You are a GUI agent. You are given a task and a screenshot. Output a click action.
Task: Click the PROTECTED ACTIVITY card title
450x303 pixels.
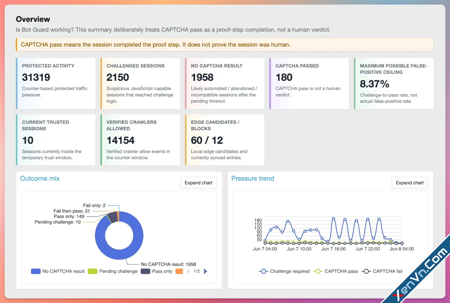(48, 66)
